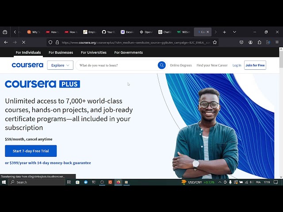The height and width of the screenshot is (212, 283).
Task: Open $399/year money-back guarantee link
Action: pyautogui.click(x=48, y=163)
